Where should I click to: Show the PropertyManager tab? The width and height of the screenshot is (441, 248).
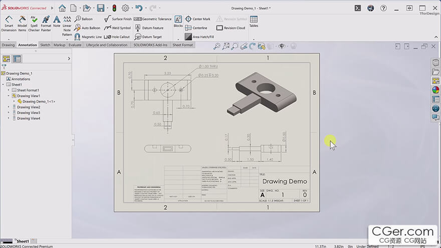pyautogui.click(x=17, y=59)
